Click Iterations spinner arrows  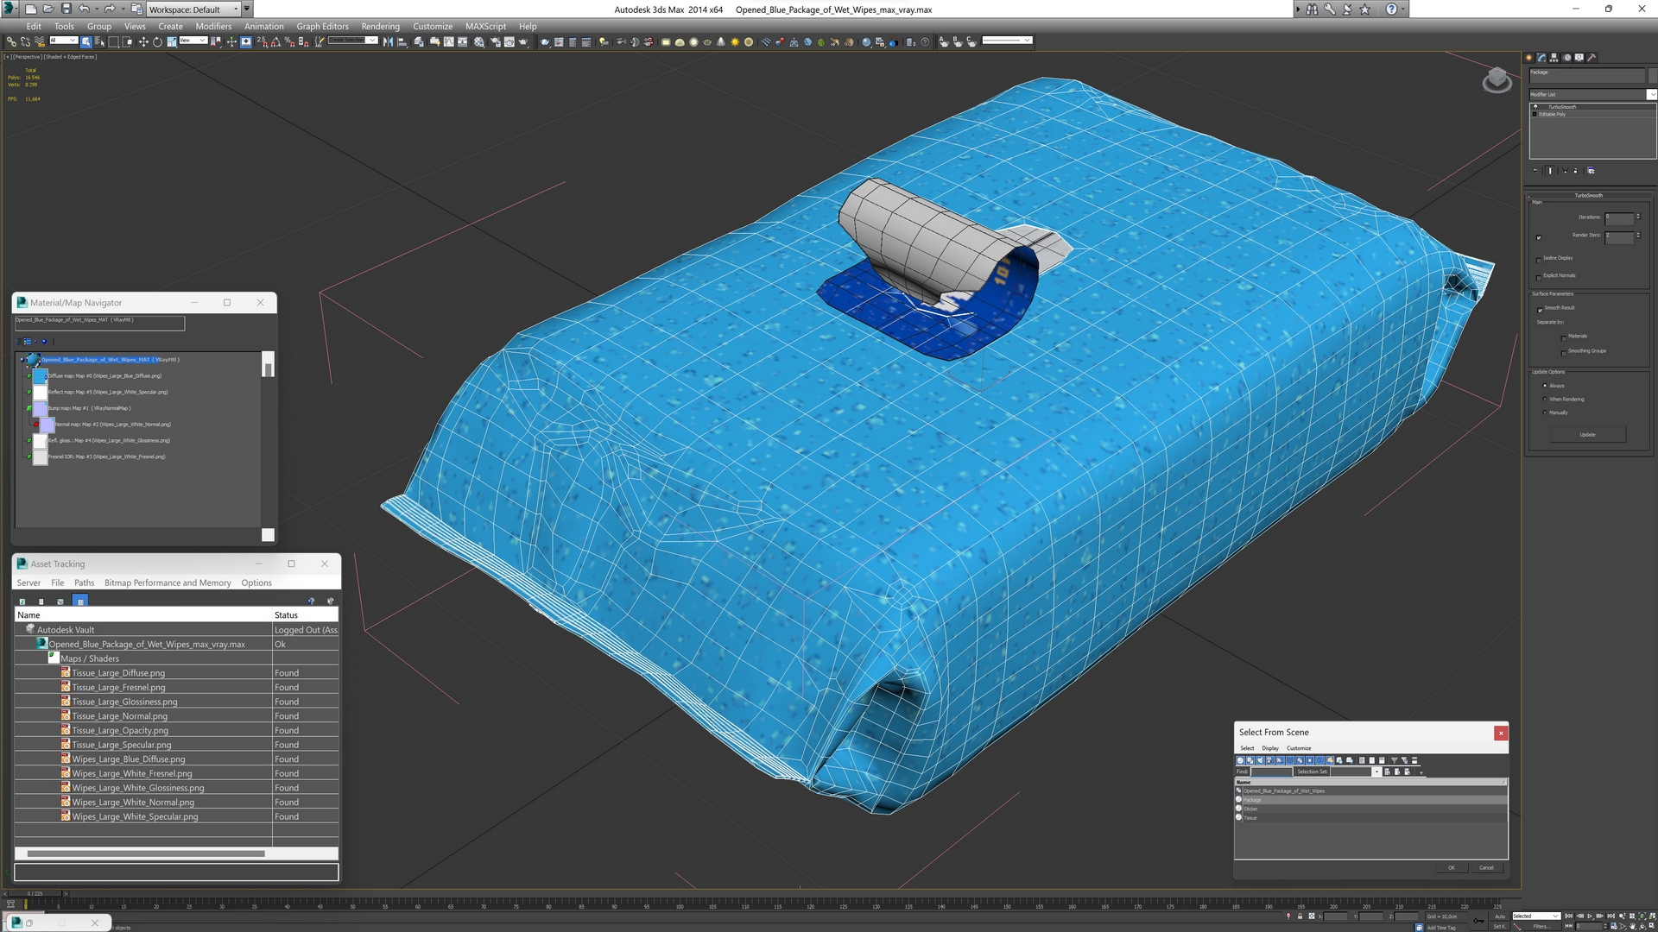(x=1638, y=217)
